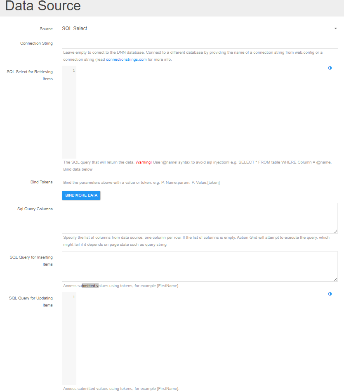Click the blue editor icon beside Retrieving Items editor
344x392 pixels.
pyautogui.click(x=330, y=68)
